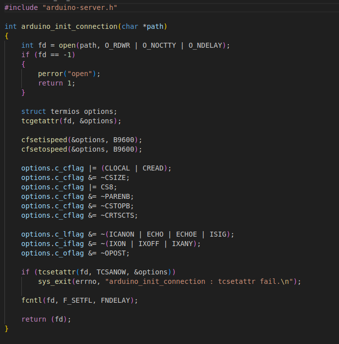Click the '~PARENB' line
339x344 pixels.
(77, 196)
